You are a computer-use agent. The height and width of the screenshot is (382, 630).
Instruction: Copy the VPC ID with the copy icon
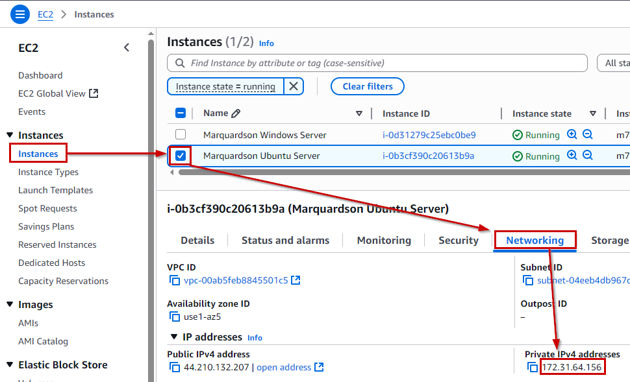[174, 280]
